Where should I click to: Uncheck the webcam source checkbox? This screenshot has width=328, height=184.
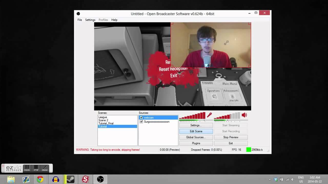point(141,118)
